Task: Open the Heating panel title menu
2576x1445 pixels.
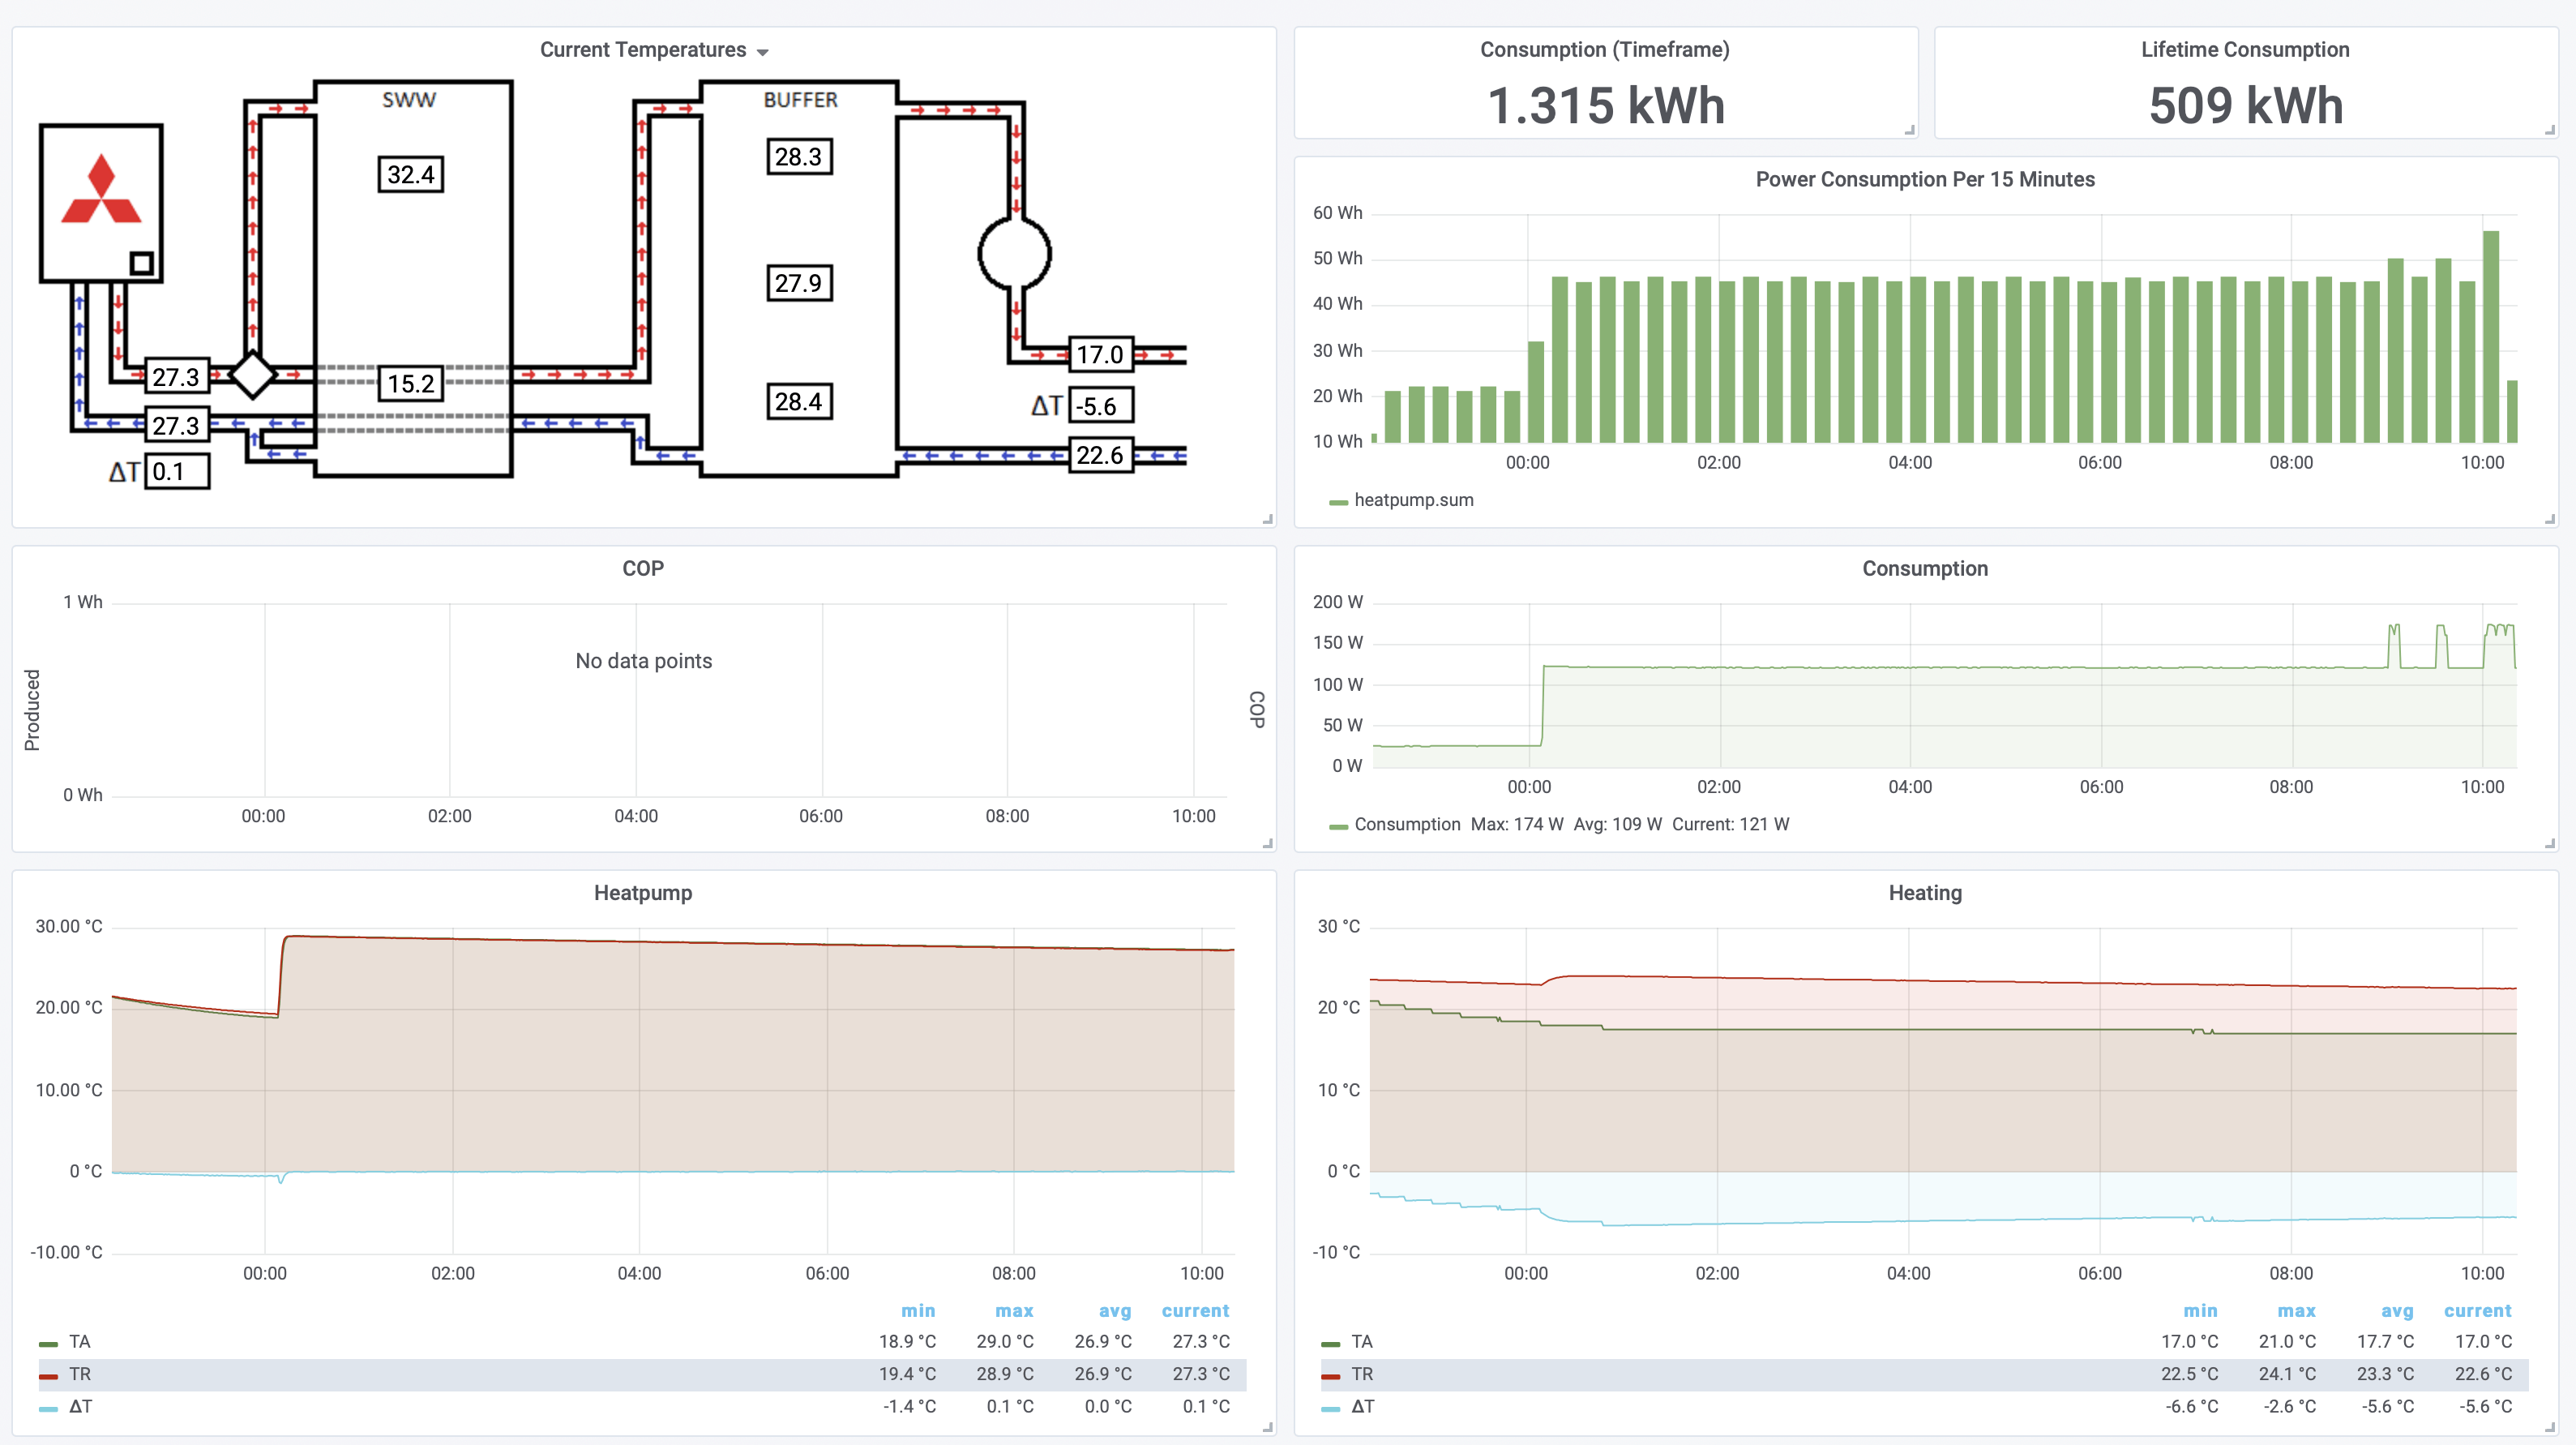Action: click(x=1924, y=893)
